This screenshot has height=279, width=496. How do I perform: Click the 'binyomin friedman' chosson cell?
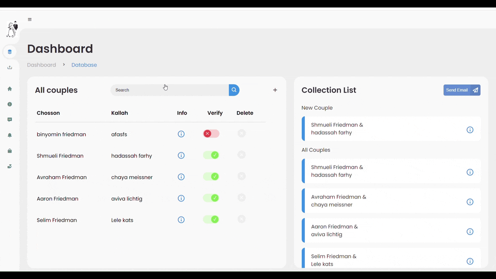(61, 134)
